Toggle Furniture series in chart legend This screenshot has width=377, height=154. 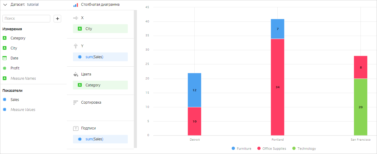(x=241, y=149)
